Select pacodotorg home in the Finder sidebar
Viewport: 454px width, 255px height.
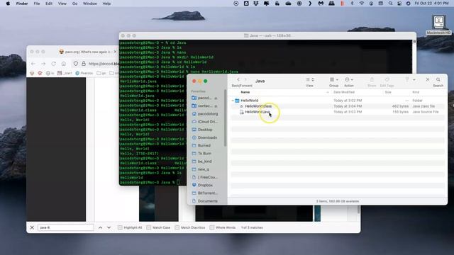[x=208, y=114]
